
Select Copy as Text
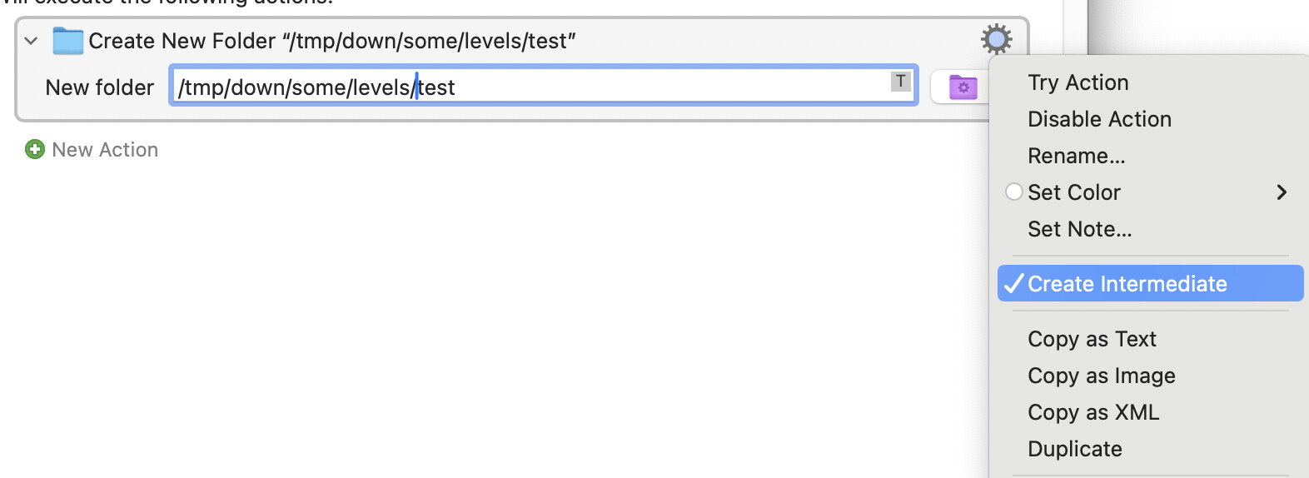[1092, 339]
